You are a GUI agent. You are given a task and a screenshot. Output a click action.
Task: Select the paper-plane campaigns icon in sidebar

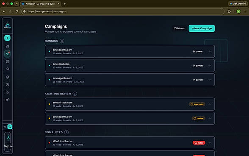[7, 54]
